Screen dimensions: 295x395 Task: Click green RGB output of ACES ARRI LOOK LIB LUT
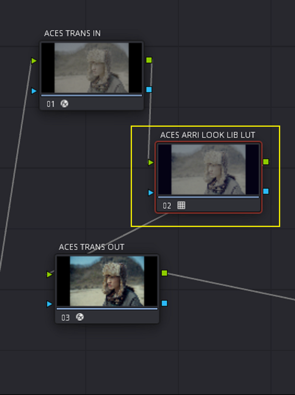coord(266,162)
